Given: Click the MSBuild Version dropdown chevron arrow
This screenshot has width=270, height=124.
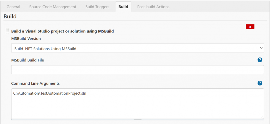Looking at the screenshot, I should (x=261, y=48).
